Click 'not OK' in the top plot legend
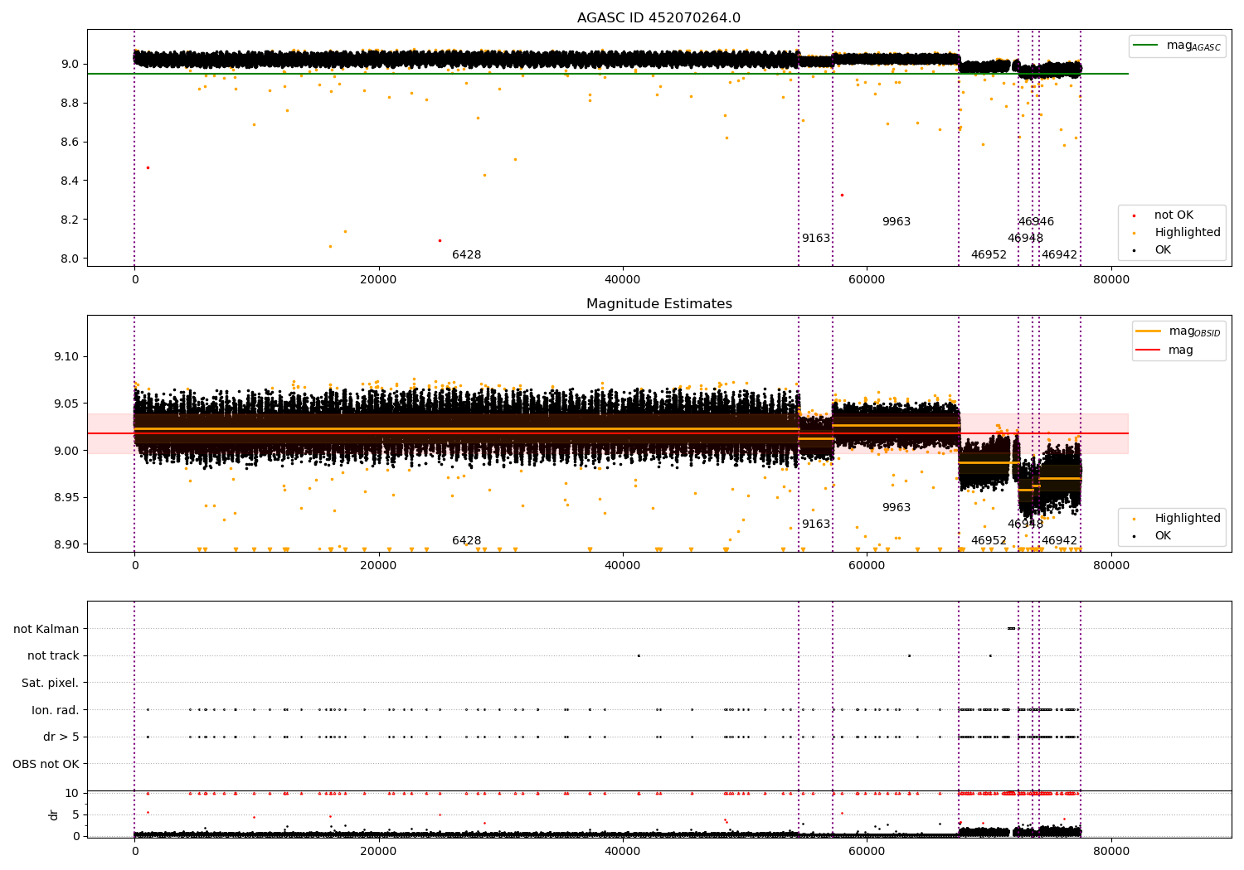The height and width of the screenshot is (870, 1244). tap(1173, 215)
